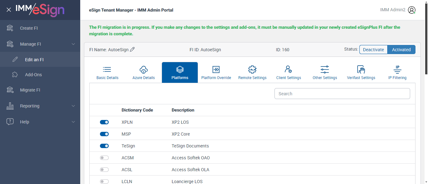The height and width of the screenshot is (184, 428).
Task: Expand the Manage FI chevron
Action: pyautogui.click(x=73, y=44)
